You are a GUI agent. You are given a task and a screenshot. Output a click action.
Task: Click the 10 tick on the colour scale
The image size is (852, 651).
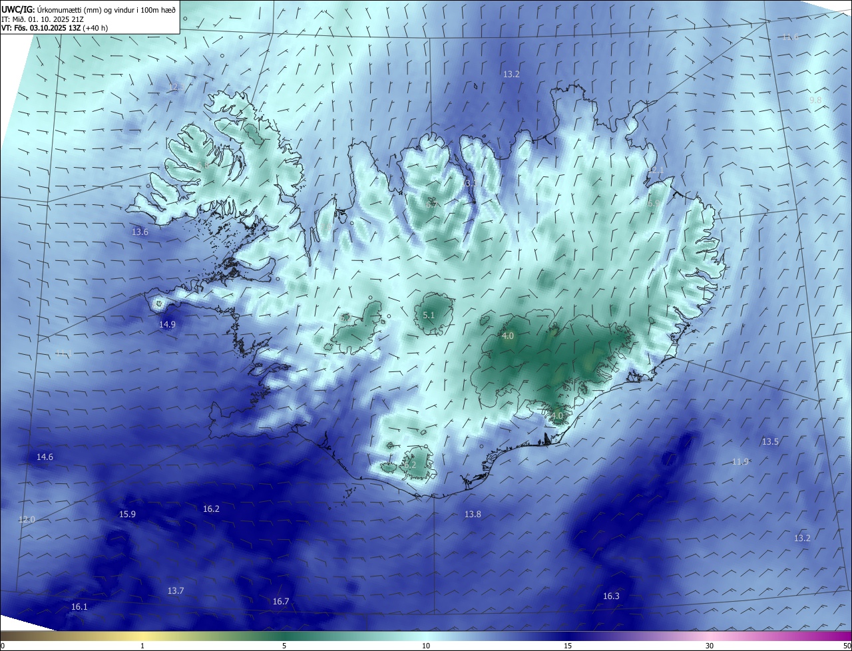click(426, 646)
